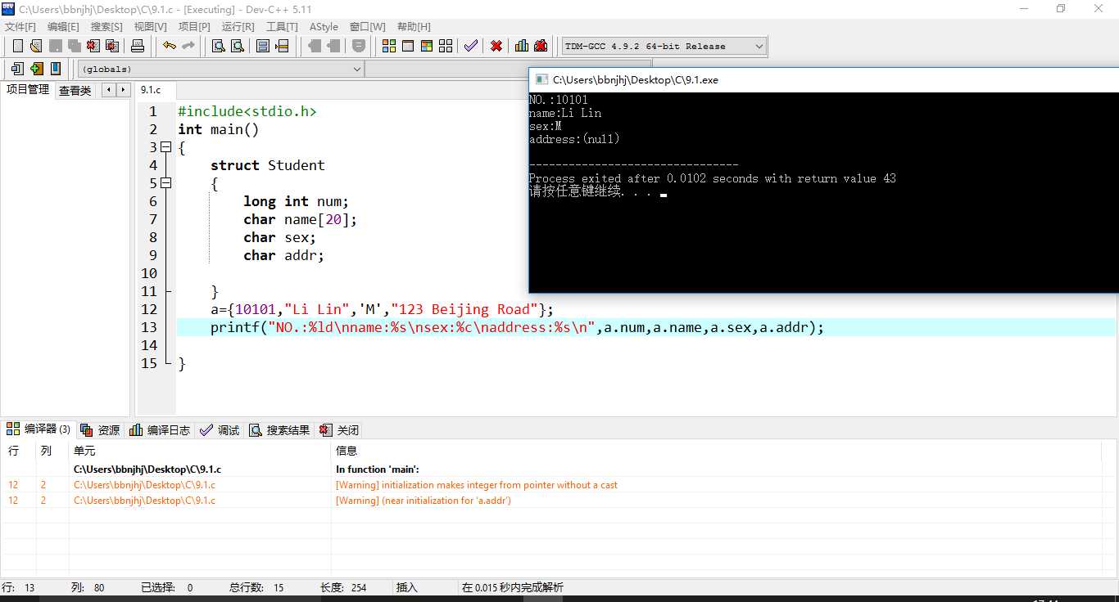Open the profile analysis chart icon

click(522, 46)
